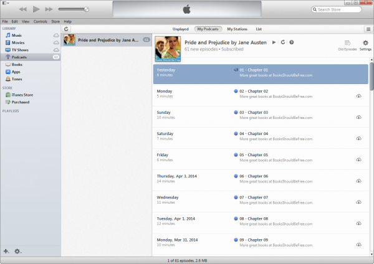
Task: Refresh the podcast feed in the header
Action: click(x=283, y=42)
